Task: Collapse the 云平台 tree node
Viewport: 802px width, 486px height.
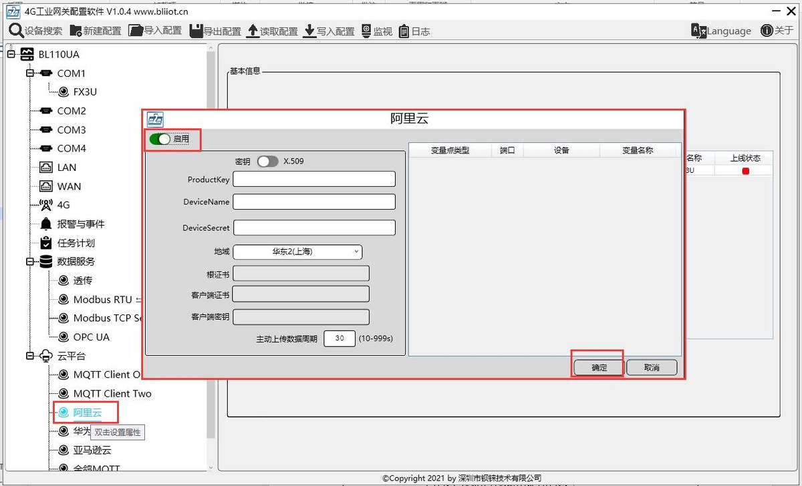Action: pyautogui.click(x=29, y=356)
